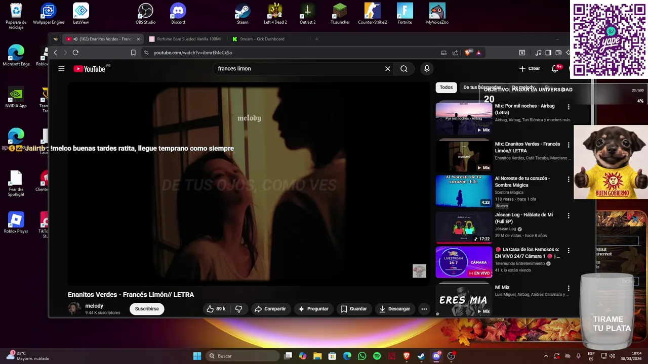The image size is (648, 364).
Task: Open the YouTube hamburger guide menu
Action: [x=61, y=69]
